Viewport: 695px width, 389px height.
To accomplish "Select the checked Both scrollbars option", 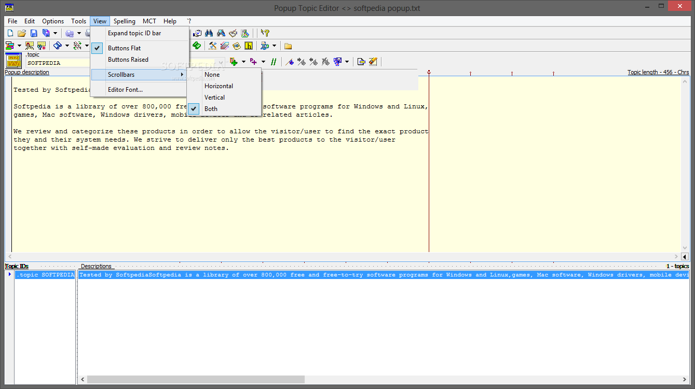I will (224, 109).
